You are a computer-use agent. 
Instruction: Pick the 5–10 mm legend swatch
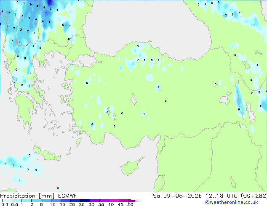tap(46, 201)
